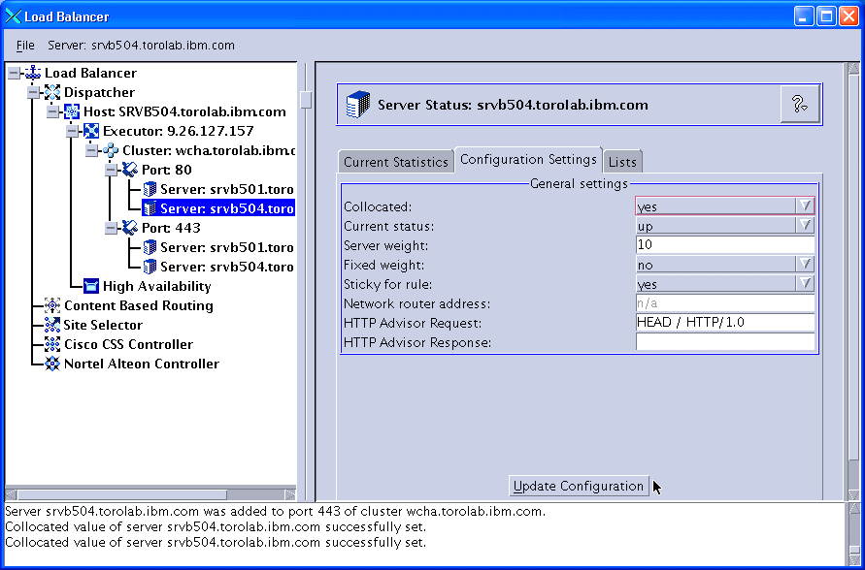Click the Executor 9.26.127.157 icon
The width and height of the screenshot is (865, 570).
[91, 131]
